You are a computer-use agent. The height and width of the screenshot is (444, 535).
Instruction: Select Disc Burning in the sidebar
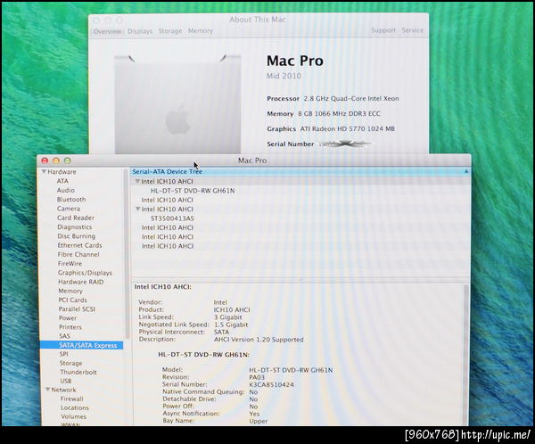77,236
